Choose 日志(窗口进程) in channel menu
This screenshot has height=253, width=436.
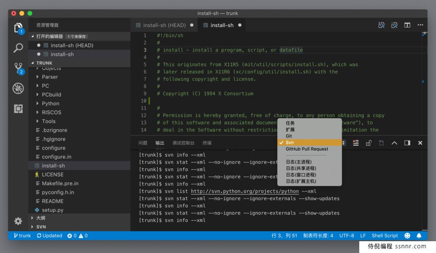click(310, 175)
